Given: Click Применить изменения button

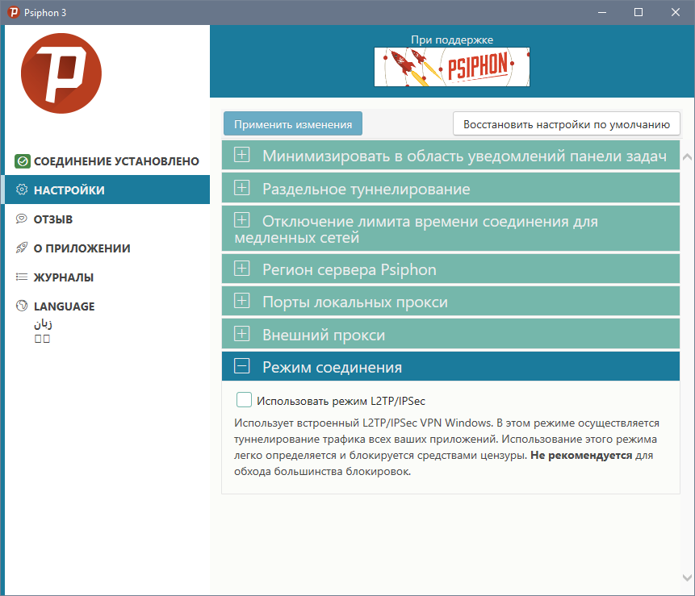Looking at the screenshot, I should [293, 124].
